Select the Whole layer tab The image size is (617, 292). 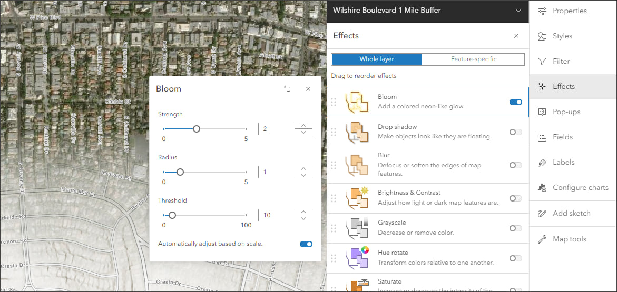pos(376,59)
